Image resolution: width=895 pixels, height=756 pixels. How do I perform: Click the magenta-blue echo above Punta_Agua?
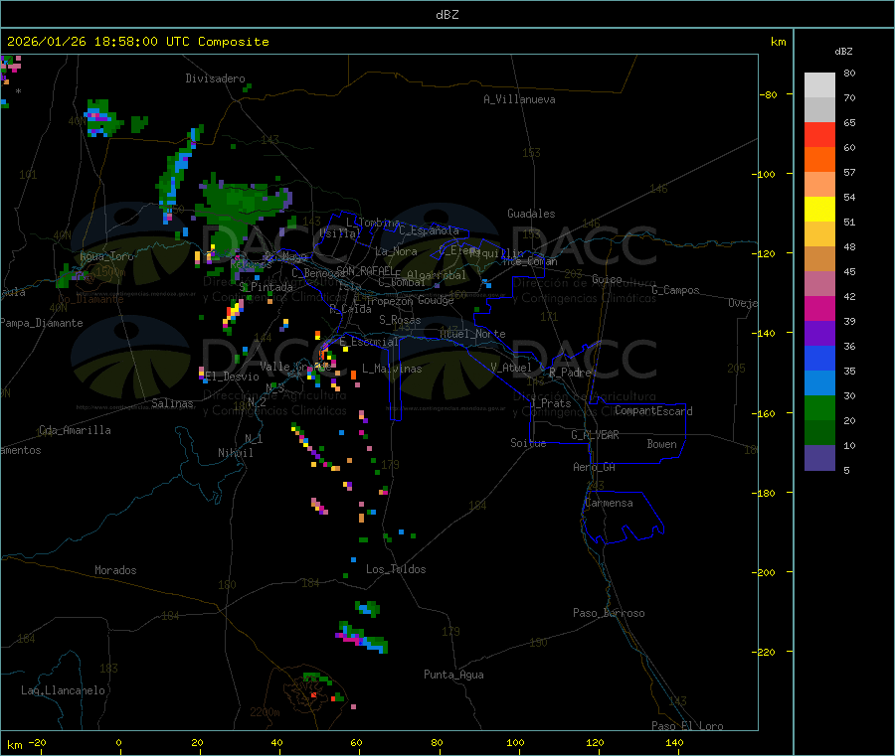pos(362,638)
